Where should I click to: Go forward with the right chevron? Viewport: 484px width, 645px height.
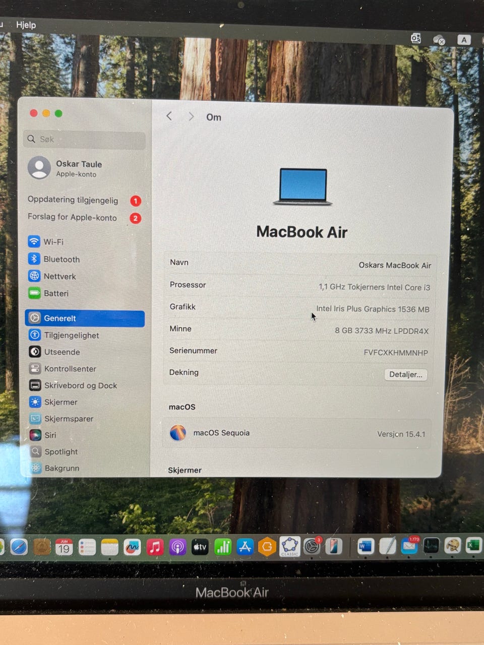(x=191, y=116)
